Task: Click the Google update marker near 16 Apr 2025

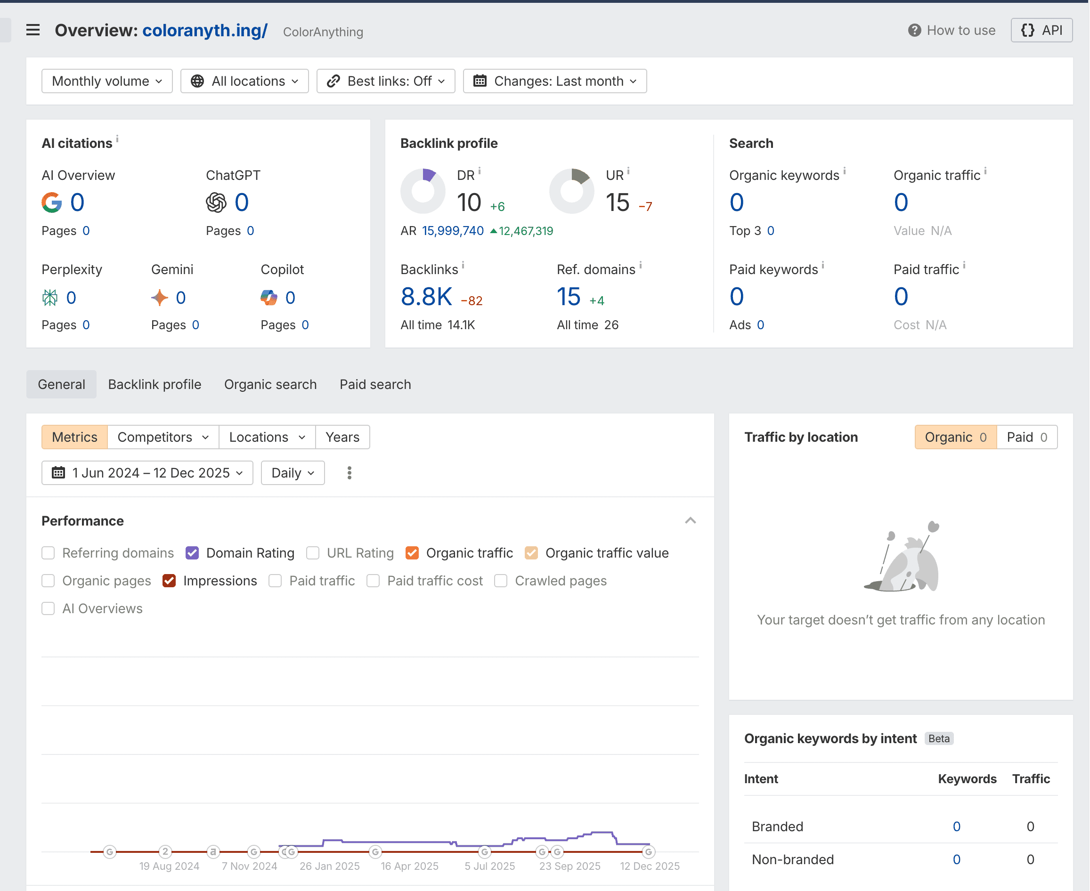Action: 375,852
